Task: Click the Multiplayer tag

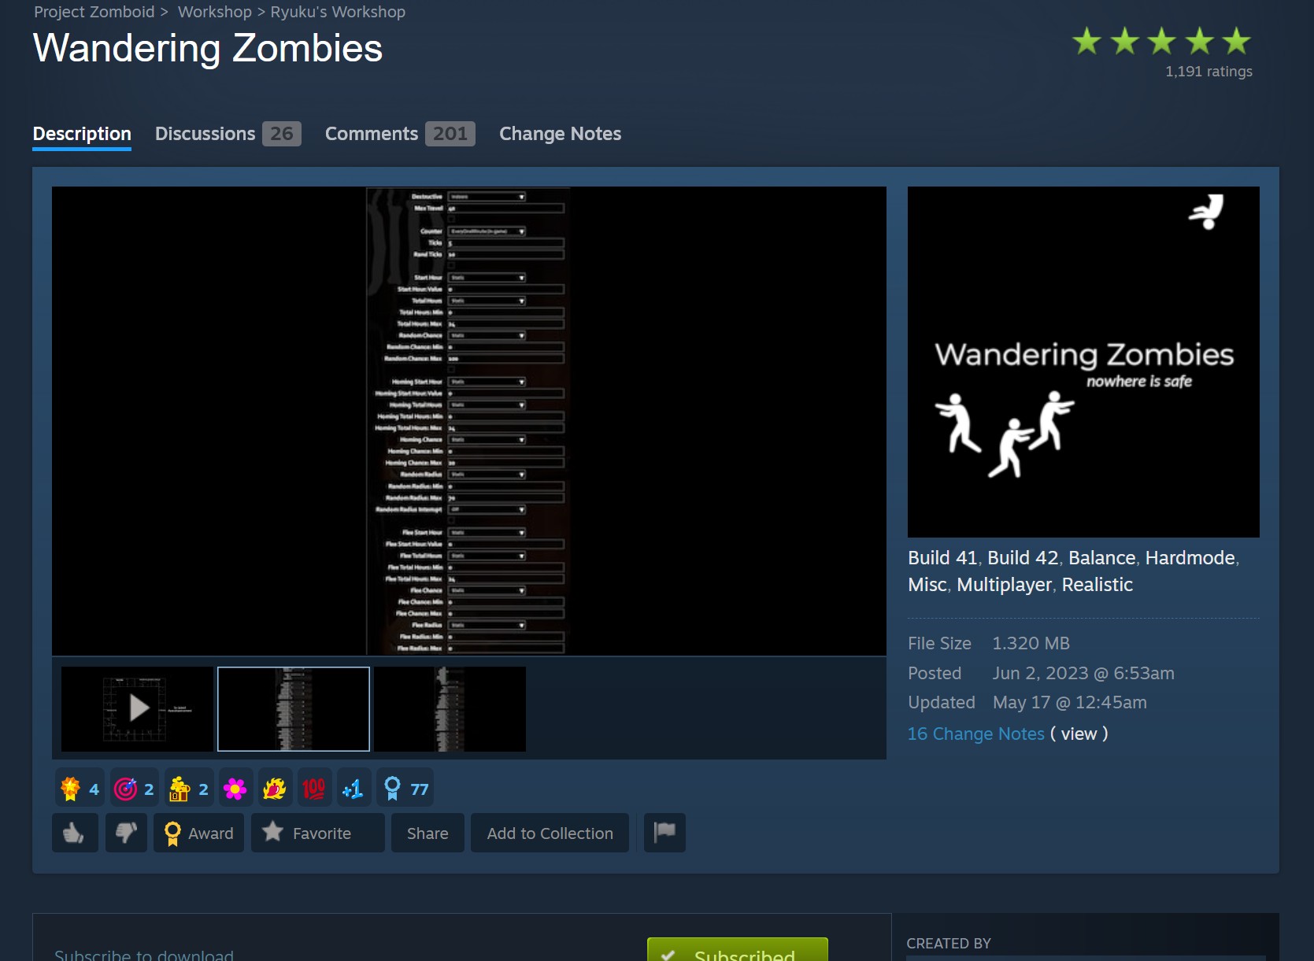Action: [1005, 585]
